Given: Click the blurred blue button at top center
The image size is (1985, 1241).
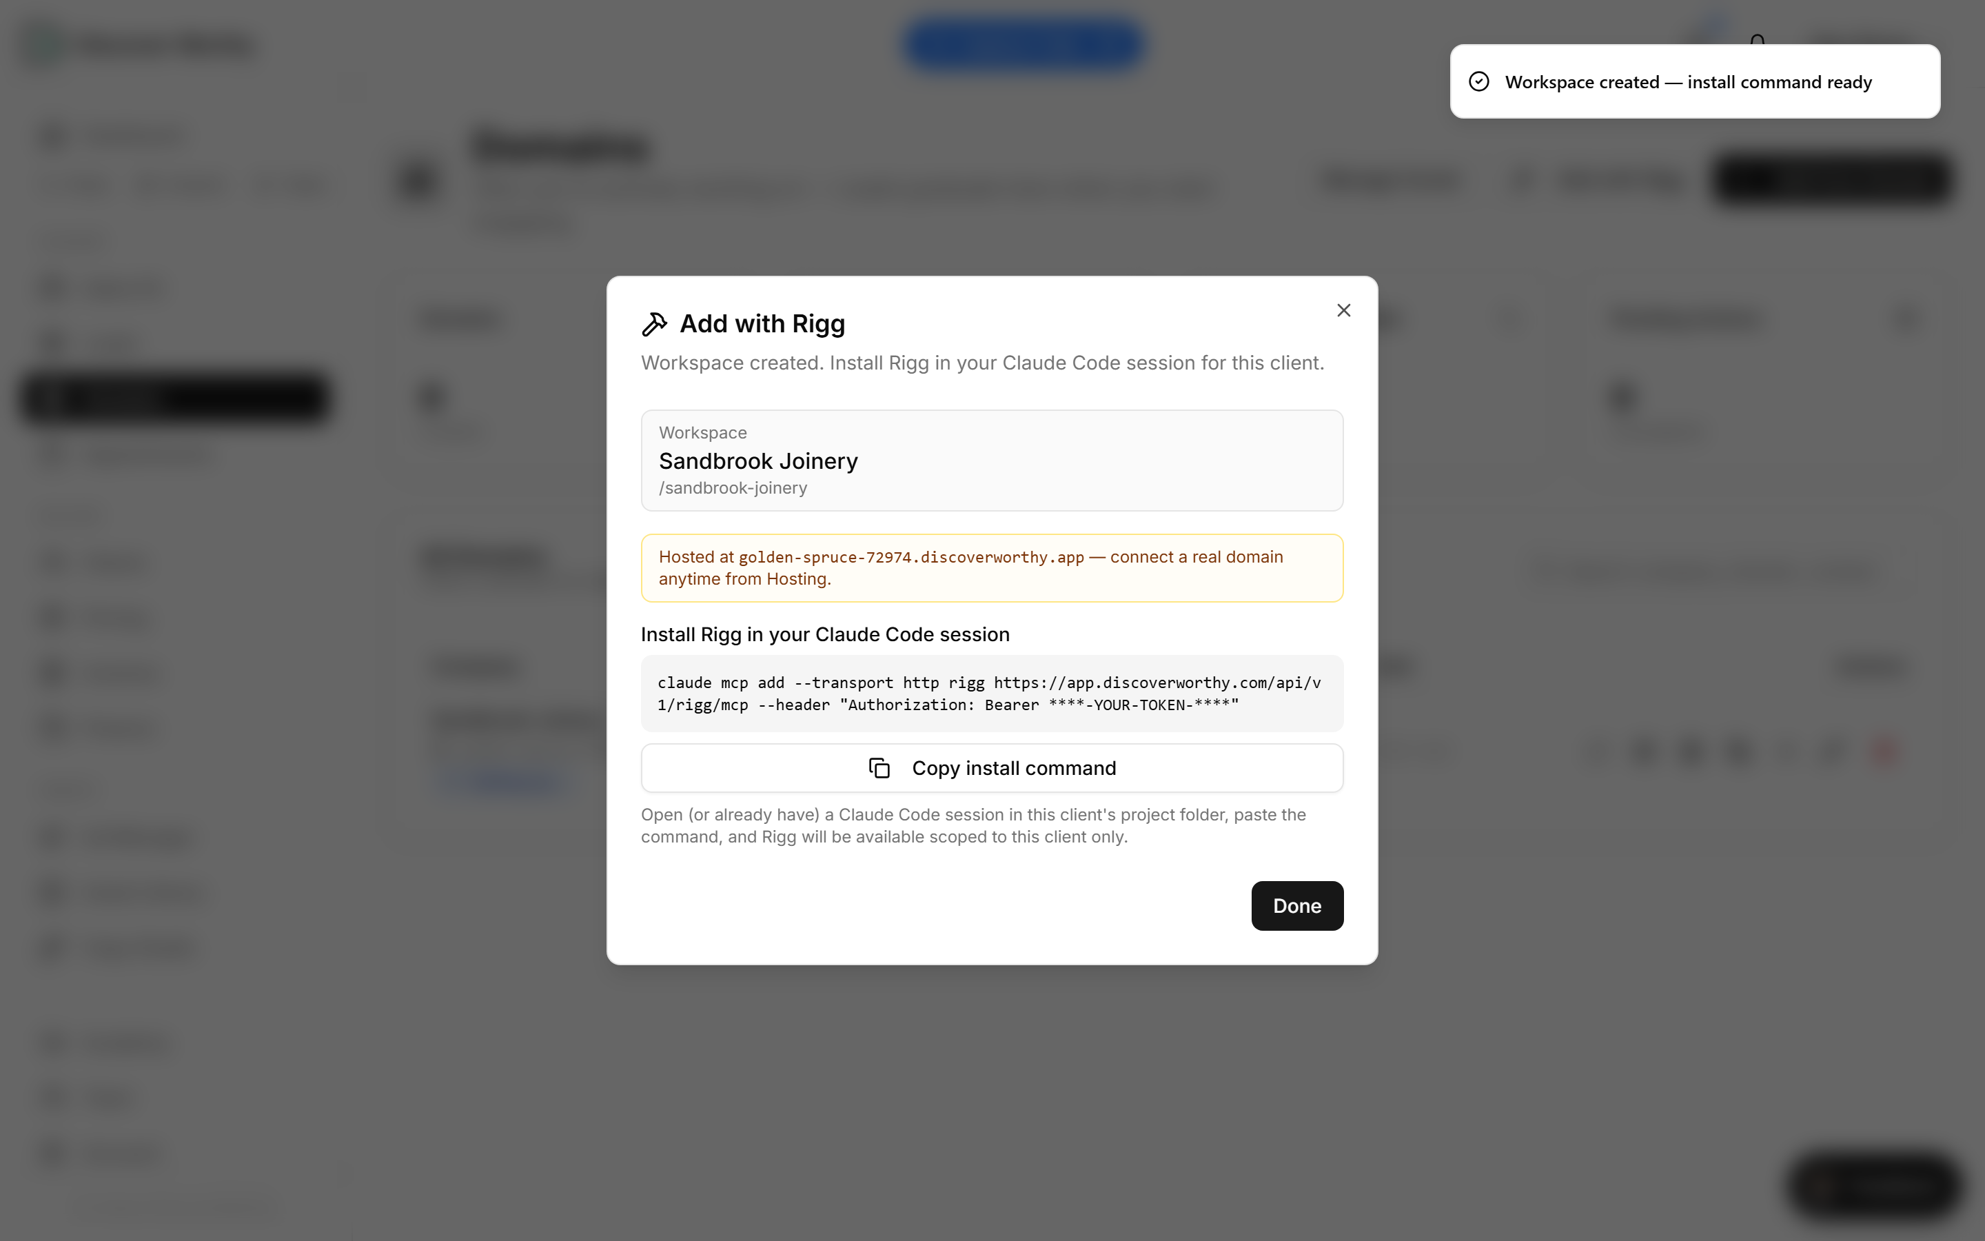Looking at the screenshot, I should 1024,44.
